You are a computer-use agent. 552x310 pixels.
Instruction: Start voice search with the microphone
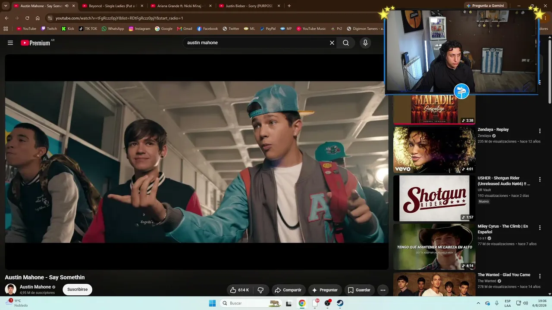[x=365, y=43]
